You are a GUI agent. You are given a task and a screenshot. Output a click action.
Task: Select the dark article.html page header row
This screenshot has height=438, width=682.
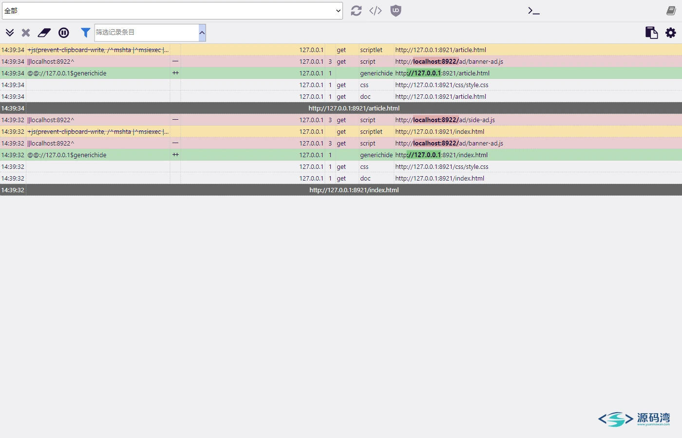341,108
